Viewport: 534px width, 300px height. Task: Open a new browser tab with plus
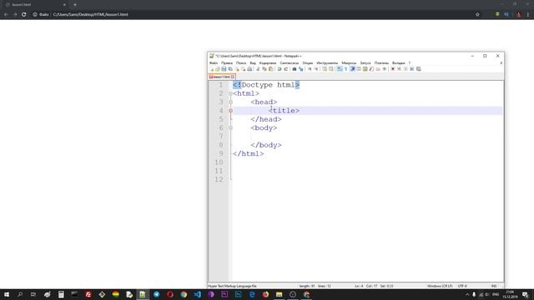(75, 5)
